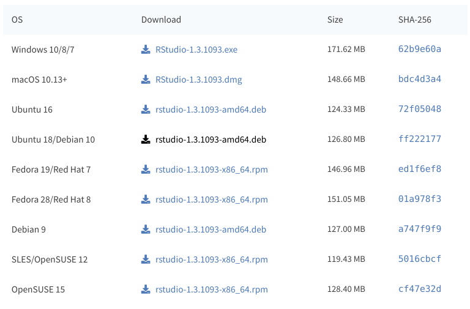Click the download icon in OpenSUSE 15 row

[146, 289]
